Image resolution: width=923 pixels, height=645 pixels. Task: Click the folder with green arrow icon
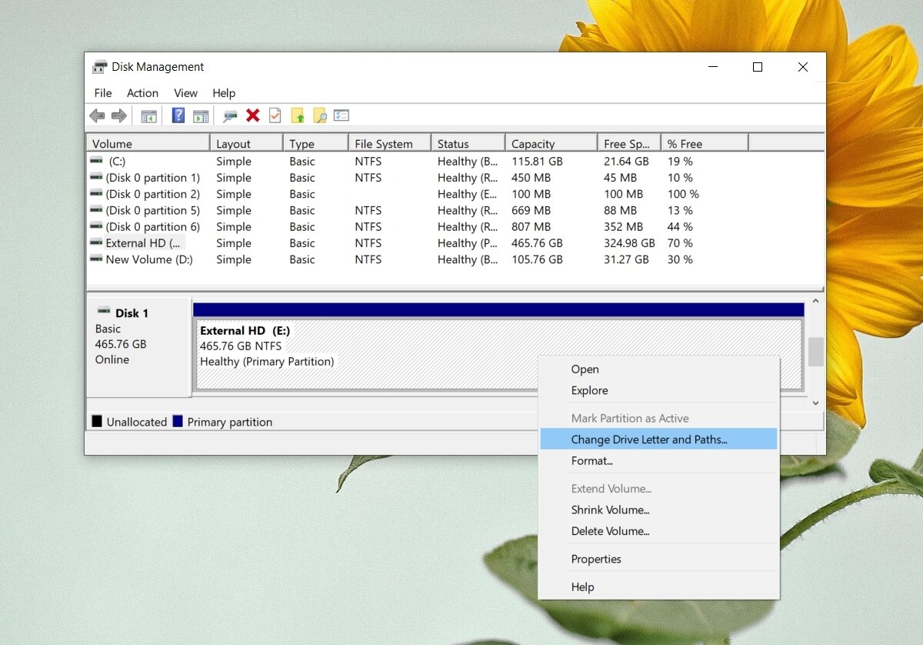[x=298, y=115]
